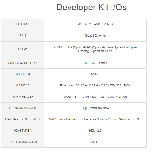
Task: Select the PCIE X16 row label
Action: tap(23, 24)
